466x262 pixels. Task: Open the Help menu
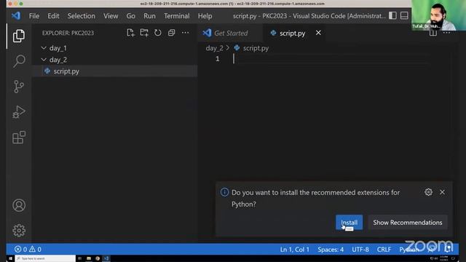click(x=205, y=16)
